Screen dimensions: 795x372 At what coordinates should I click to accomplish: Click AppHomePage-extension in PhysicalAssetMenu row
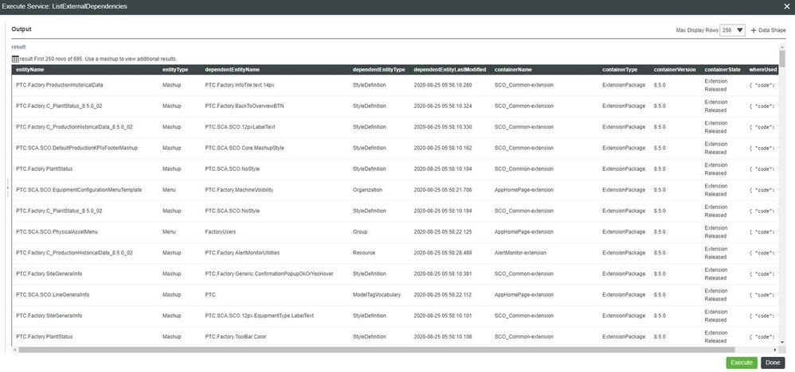(523, 232)
